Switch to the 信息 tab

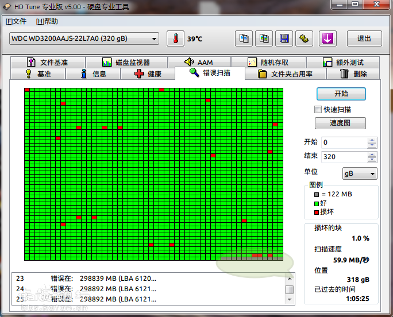(93, 74)
